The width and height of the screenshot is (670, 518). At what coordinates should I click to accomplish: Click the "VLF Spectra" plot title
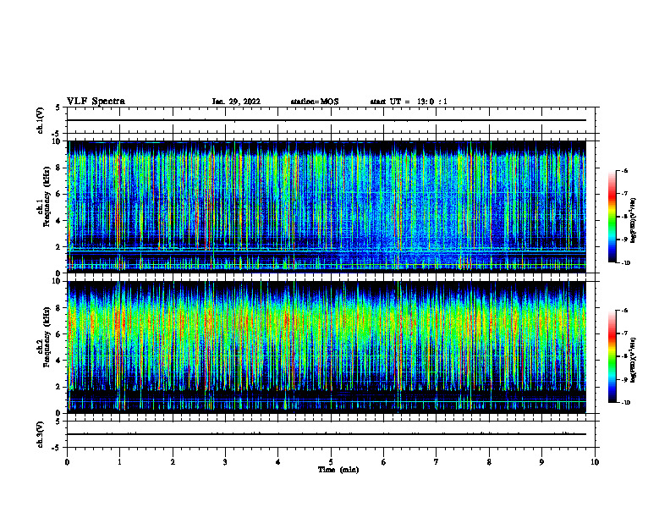coord(96,102)
